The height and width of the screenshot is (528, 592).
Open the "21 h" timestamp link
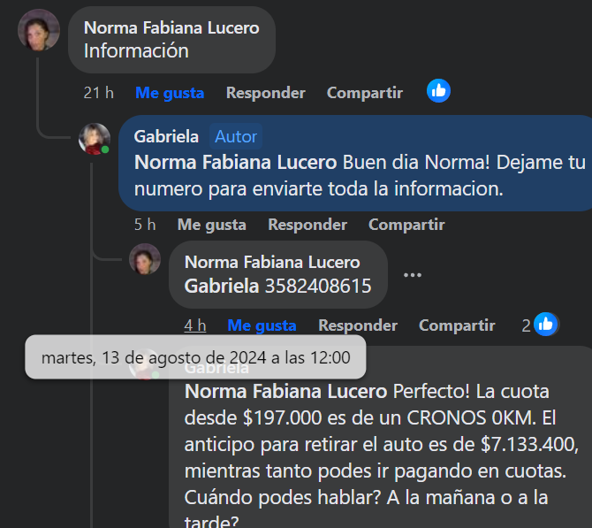pos(98,93)
